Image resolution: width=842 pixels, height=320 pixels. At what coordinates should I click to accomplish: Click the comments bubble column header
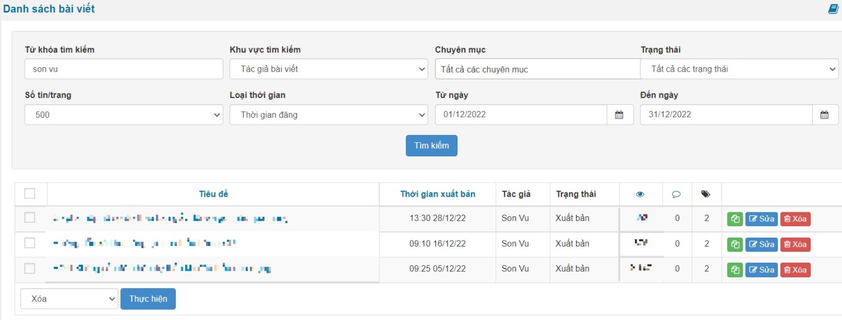[x=676, y=194]
